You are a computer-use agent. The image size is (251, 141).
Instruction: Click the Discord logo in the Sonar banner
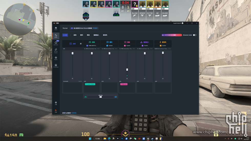72,28
